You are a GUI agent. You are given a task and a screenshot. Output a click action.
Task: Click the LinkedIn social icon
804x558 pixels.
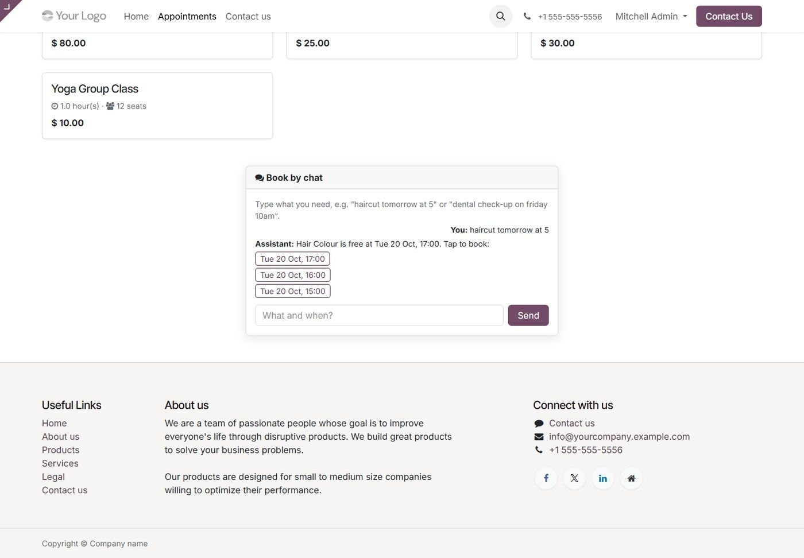point(603,478)
